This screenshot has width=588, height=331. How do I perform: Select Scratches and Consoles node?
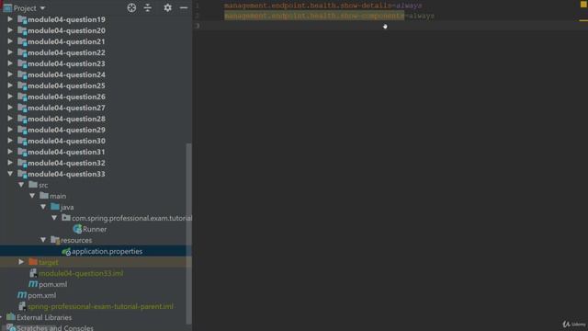pos(55,327)
